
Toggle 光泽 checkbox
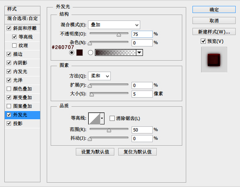pyautogui.click(x=9, y=80)
